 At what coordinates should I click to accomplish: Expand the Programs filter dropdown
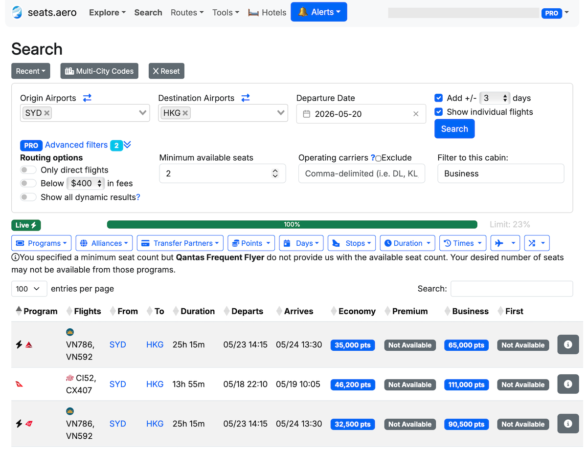pos(41,243)
